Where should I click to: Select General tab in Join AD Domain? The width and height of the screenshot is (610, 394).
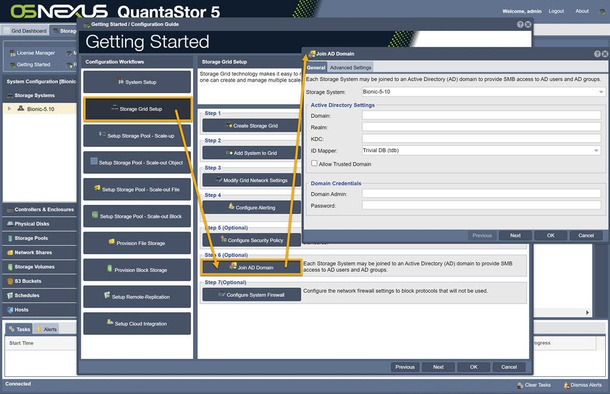tap(316, 67)
